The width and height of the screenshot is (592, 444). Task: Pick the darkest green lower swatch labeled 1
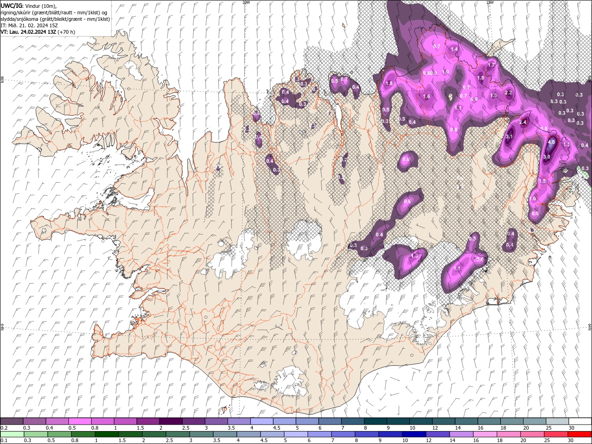point(106,434)
